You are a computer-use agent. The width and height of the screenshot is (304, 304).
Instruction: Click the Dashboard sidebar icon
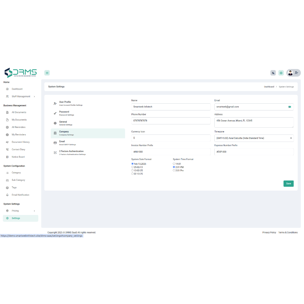pos(7,89)
